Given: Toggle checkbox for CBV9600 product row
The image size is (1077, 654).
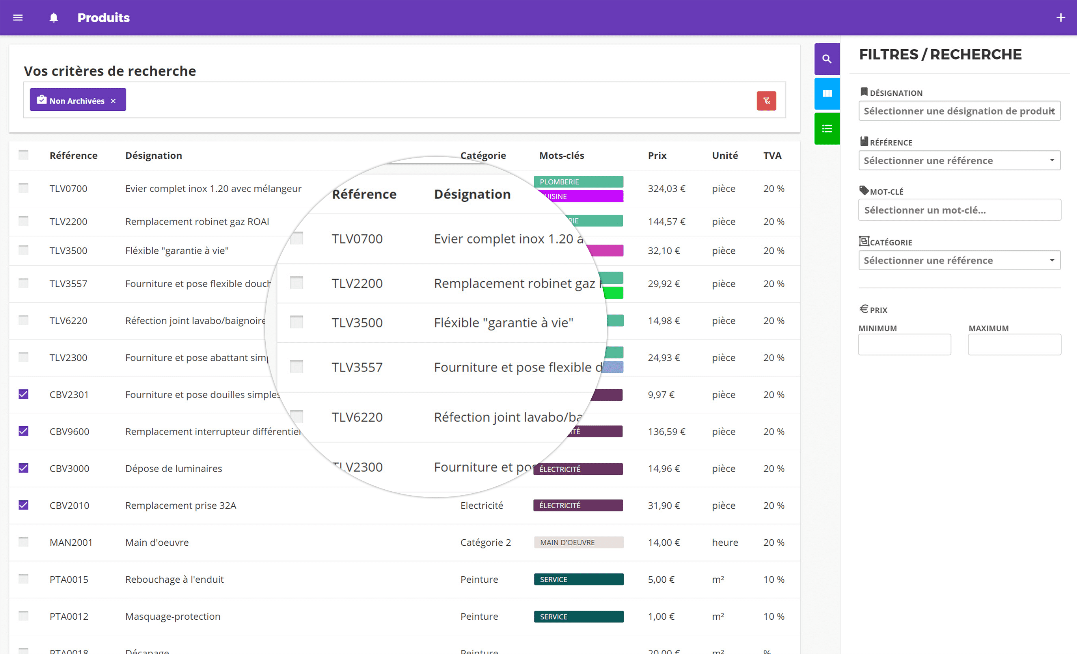Looking at the screenshot, I should tap(22, 430).
